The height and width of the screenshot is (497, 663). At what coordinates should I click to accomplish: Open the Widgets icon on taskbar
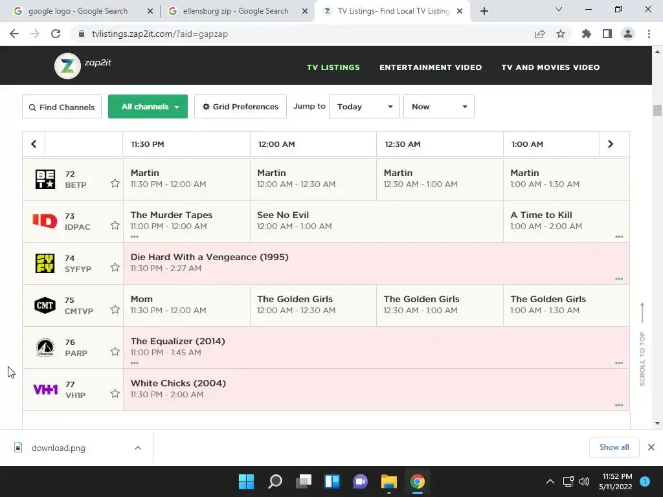click(x=332, y=481)
